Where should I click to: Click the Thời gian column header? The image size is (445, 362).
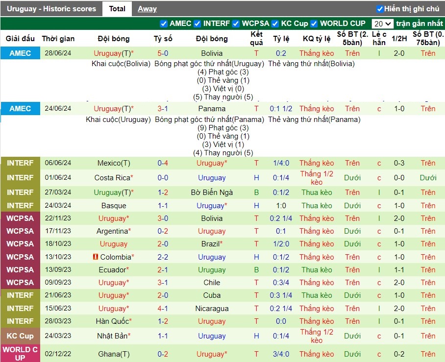point(58,39)
